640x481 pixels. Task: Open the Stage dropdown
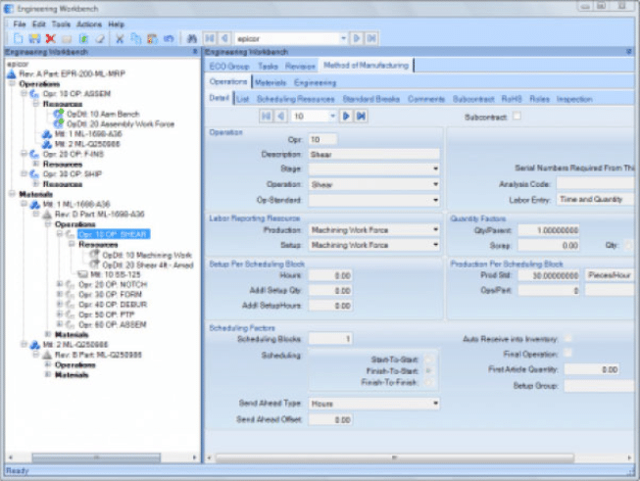point(434,168)
